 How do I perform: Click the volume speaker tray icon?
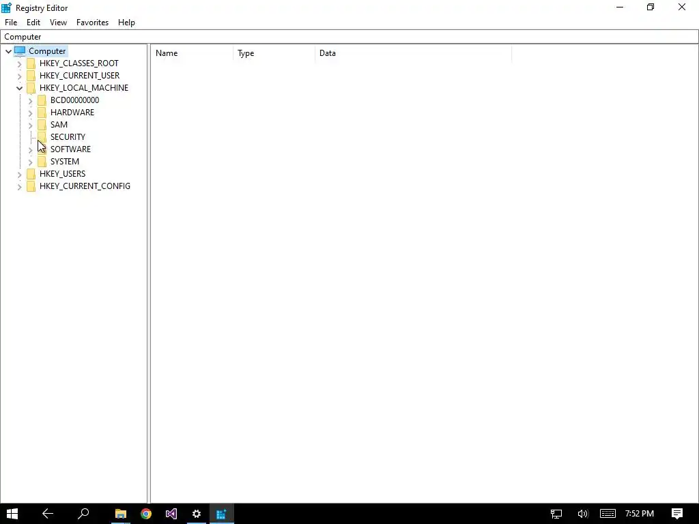click(582, 514)
